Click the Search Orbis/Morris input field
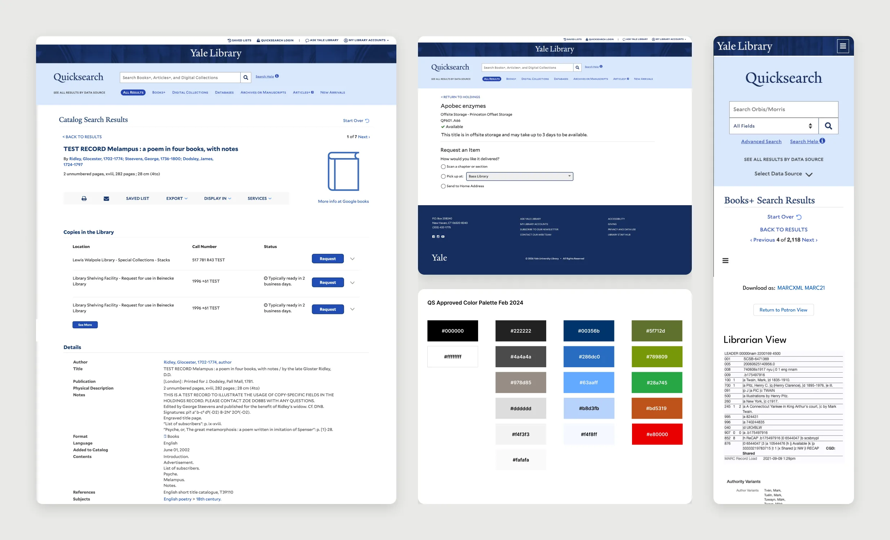This screenshot has width=890, height=540. (783, 109)
